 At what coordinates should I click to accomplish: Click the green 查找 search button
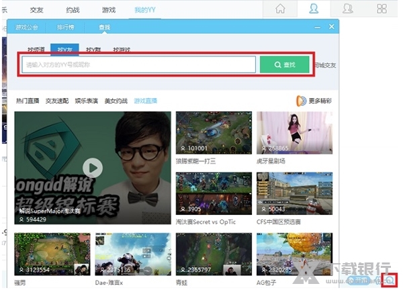click(x=285, y=64)
